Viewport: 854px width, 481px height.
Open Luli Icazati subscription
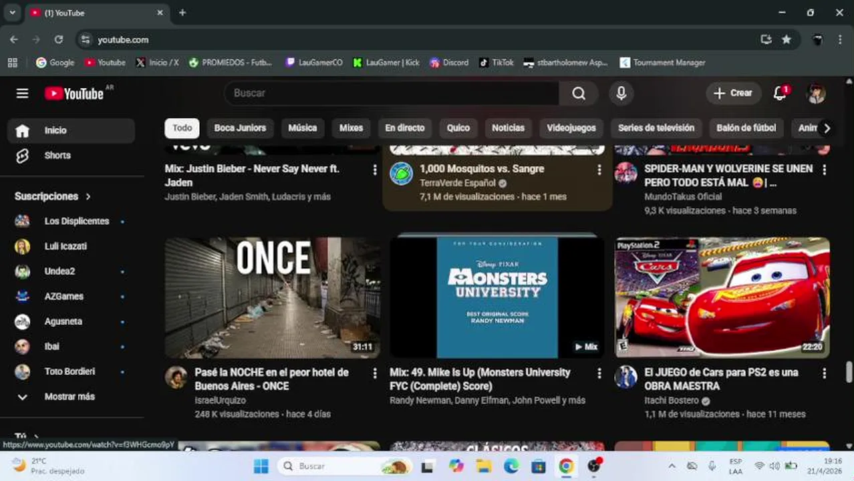[x=71, y=246]
